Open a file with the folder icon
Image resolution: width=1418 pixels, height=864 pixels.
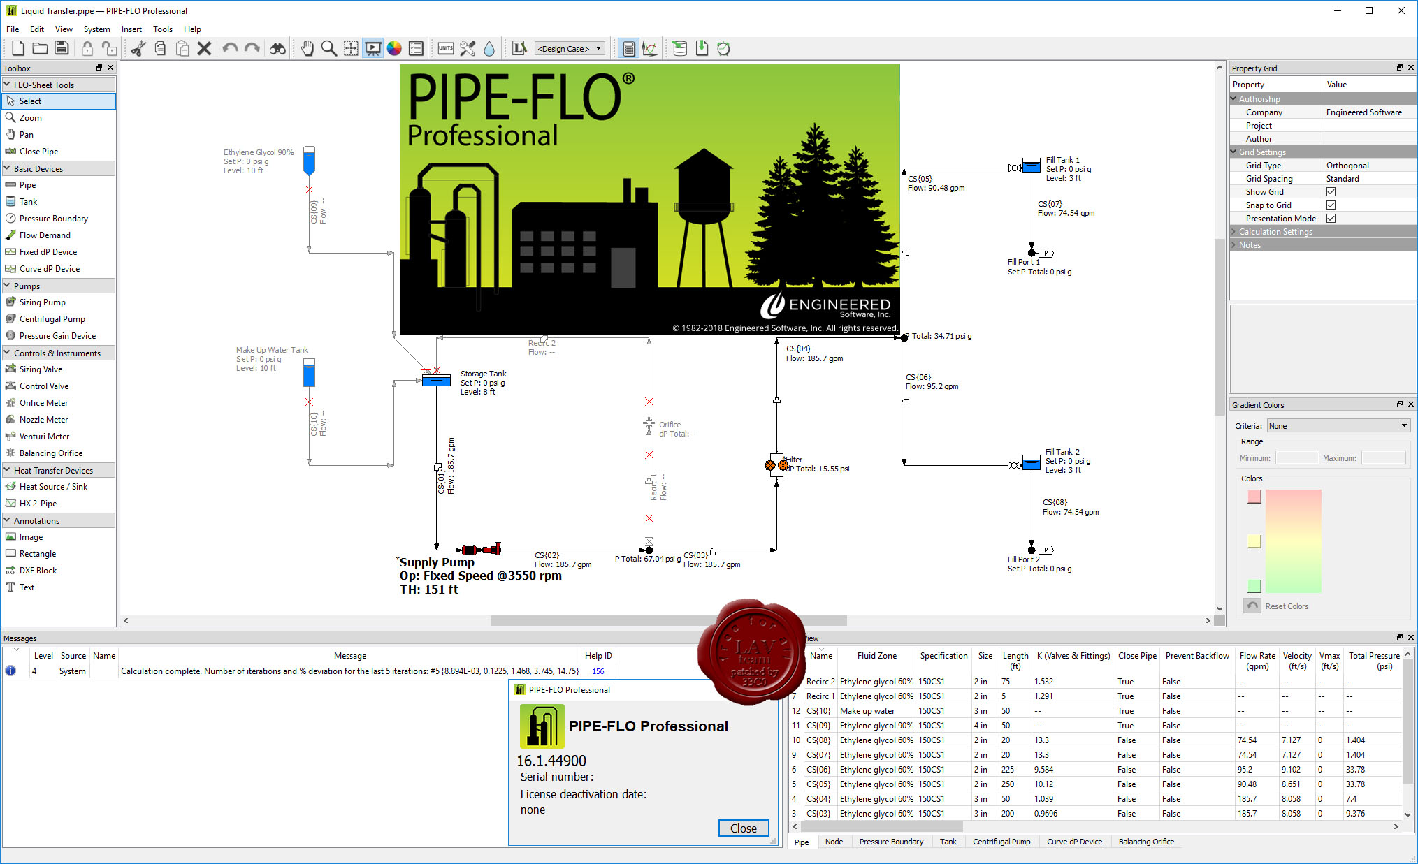[40, 48]
